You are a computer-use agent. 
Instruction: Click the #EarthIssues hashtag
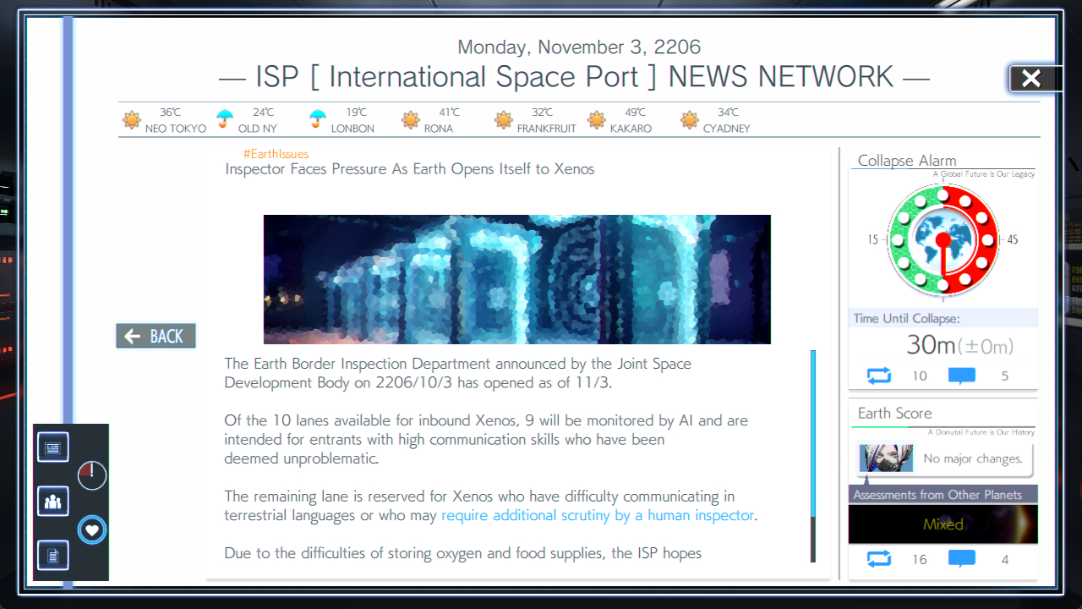coord(276,154)
